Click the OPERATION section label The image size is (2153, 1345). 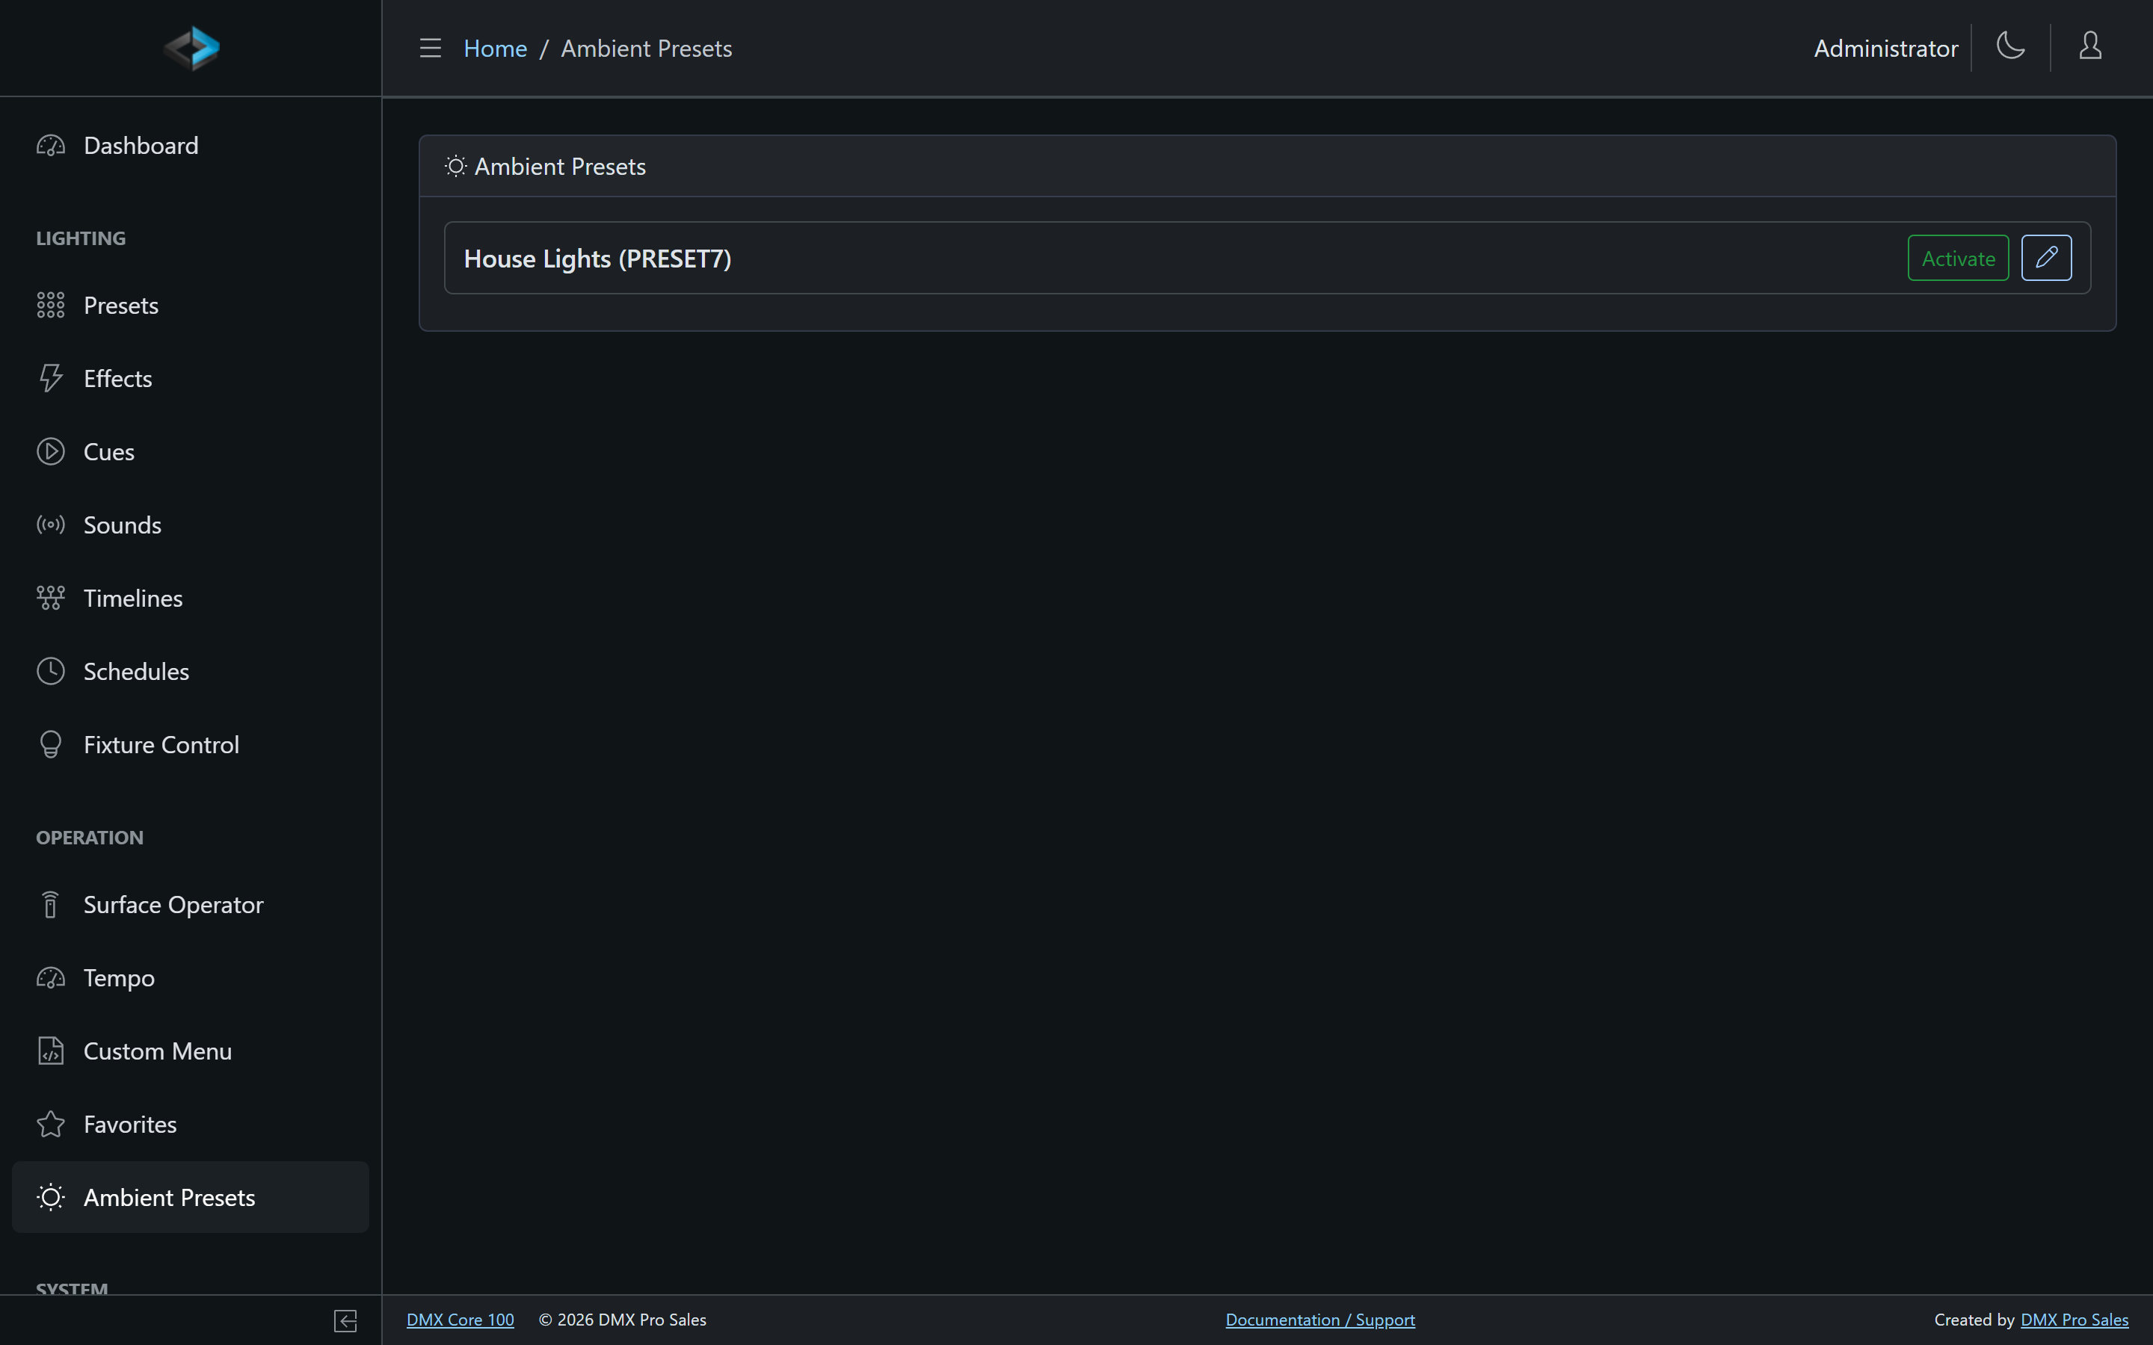[x=89, y=838]
